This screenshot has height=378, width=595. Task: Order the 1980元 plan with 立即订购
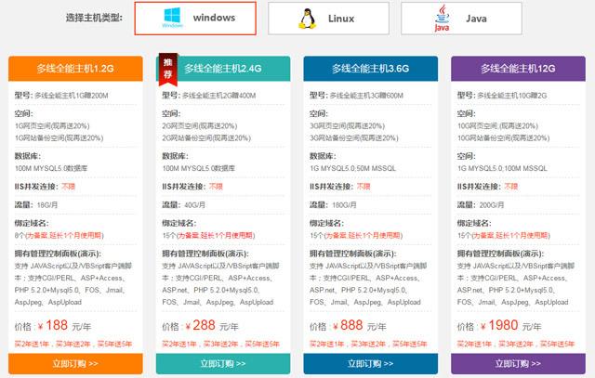519,363
